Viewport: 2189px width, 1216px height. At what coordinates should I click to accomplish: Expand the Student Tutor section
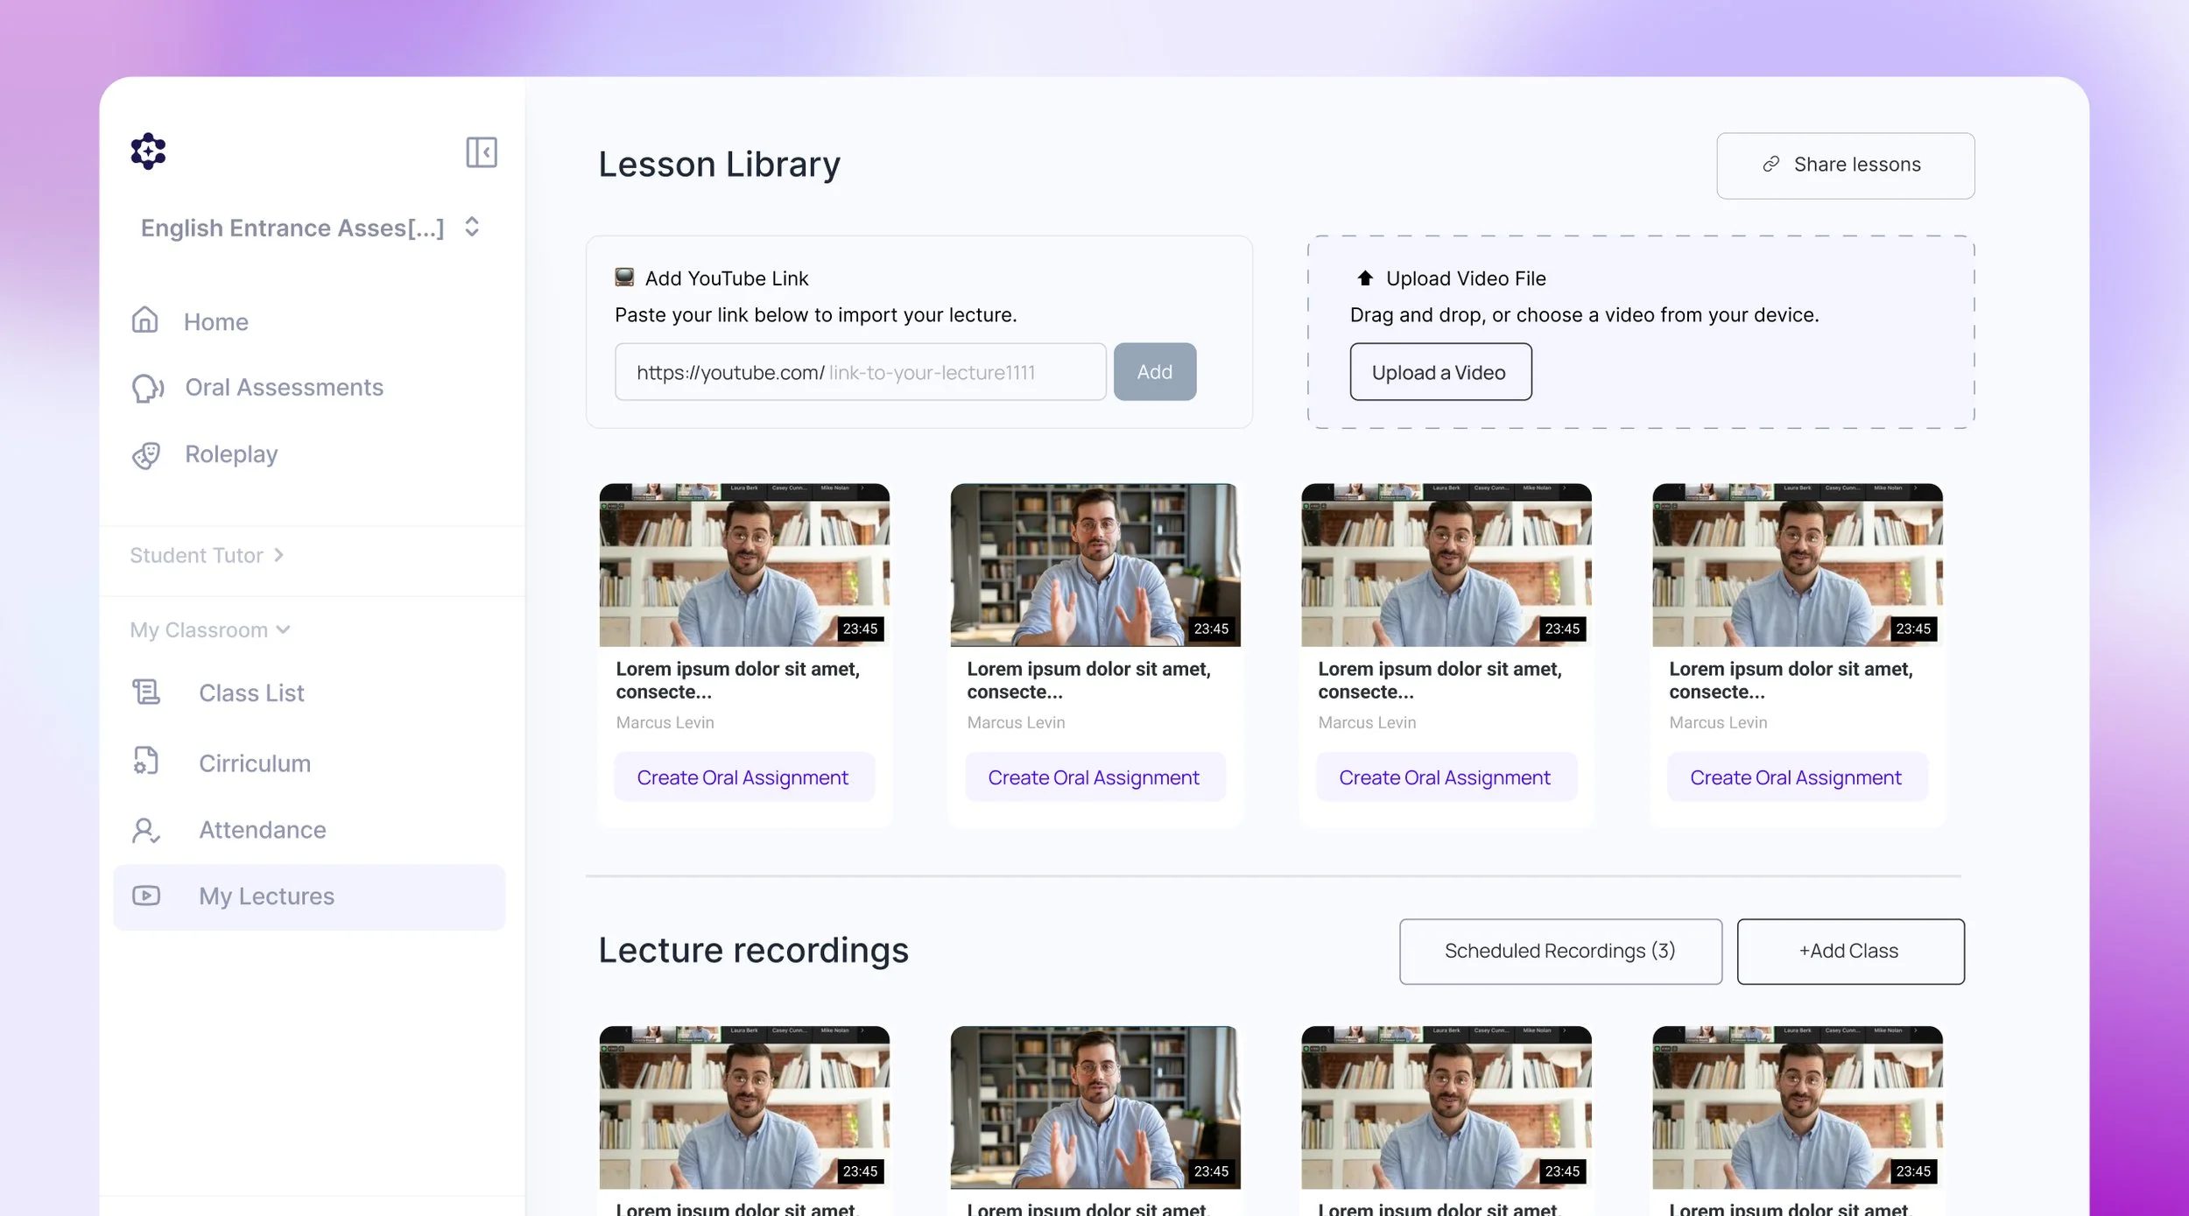click(x=207, y=555)
